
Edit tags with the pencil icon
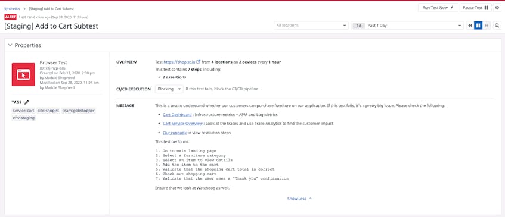pyautogui.click(x=26, y=102)
